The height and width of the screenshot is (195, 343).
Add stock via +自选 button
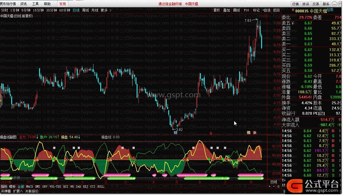click(266, 10)
